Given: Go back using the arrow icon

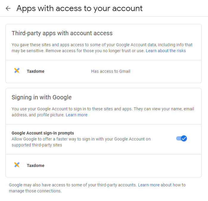Looking at the screenshot, I should coord(8,8).
